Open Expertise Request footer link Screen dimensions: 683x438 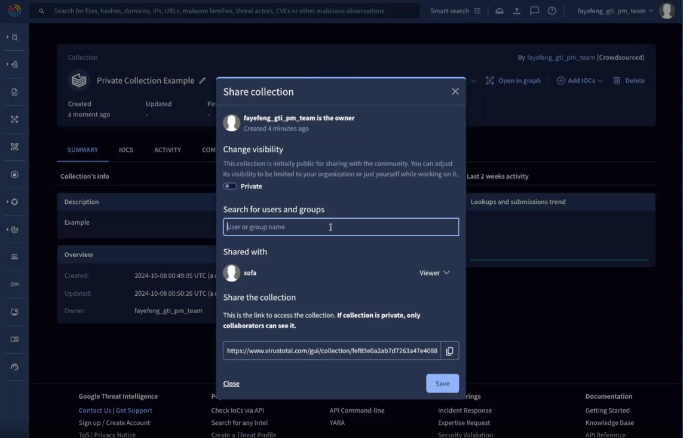464,422
